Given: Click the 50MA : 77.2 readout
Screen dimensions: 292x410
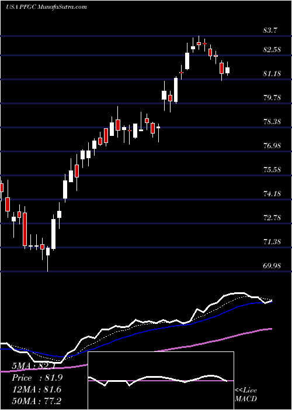Looking at the screenshot, I should (x=36, y=401).
